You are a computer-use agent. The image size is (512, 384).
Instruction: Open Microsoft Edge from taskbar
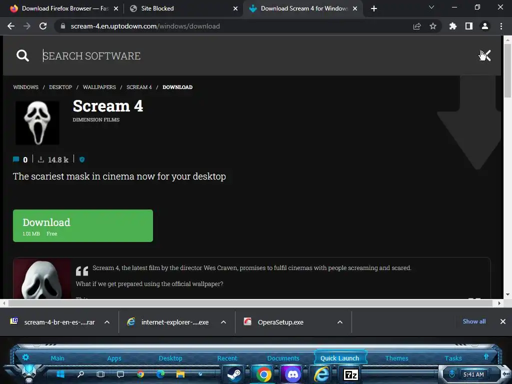click(x=160, y=374)
